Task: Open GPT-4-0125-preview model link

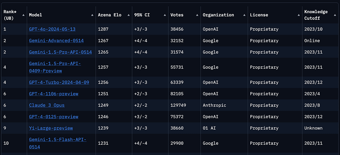Action: pyautogui.click(x=54, y=117)
